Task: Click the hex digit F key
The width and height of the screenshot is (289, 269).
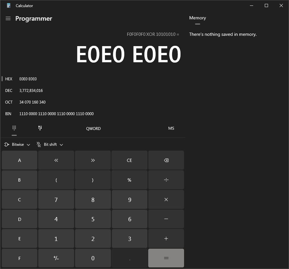Action: pyautogui.click(x=20, y=258)
